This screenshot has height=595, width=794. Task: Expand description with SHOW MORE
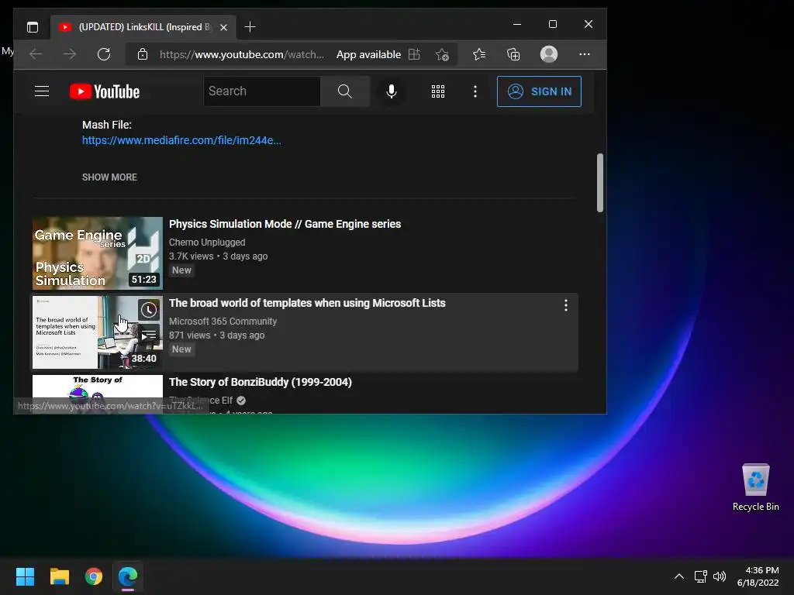pos(109,177)
